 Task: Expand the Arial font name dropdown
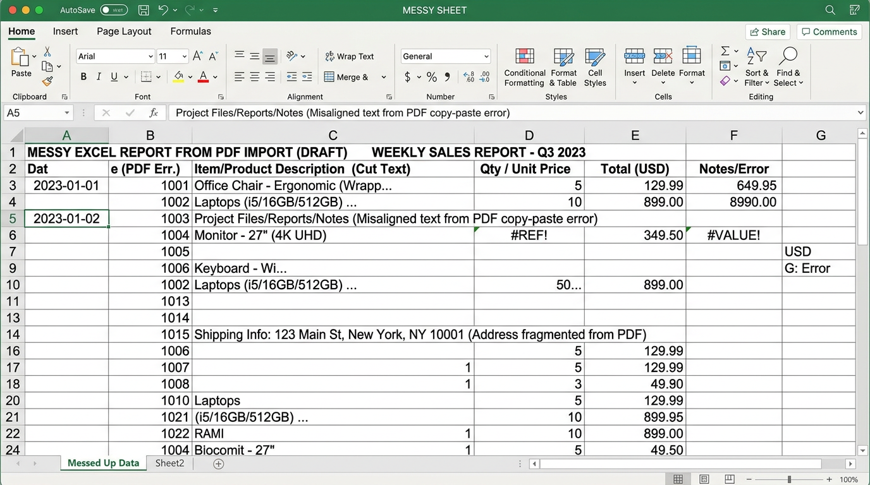(150, 56)
